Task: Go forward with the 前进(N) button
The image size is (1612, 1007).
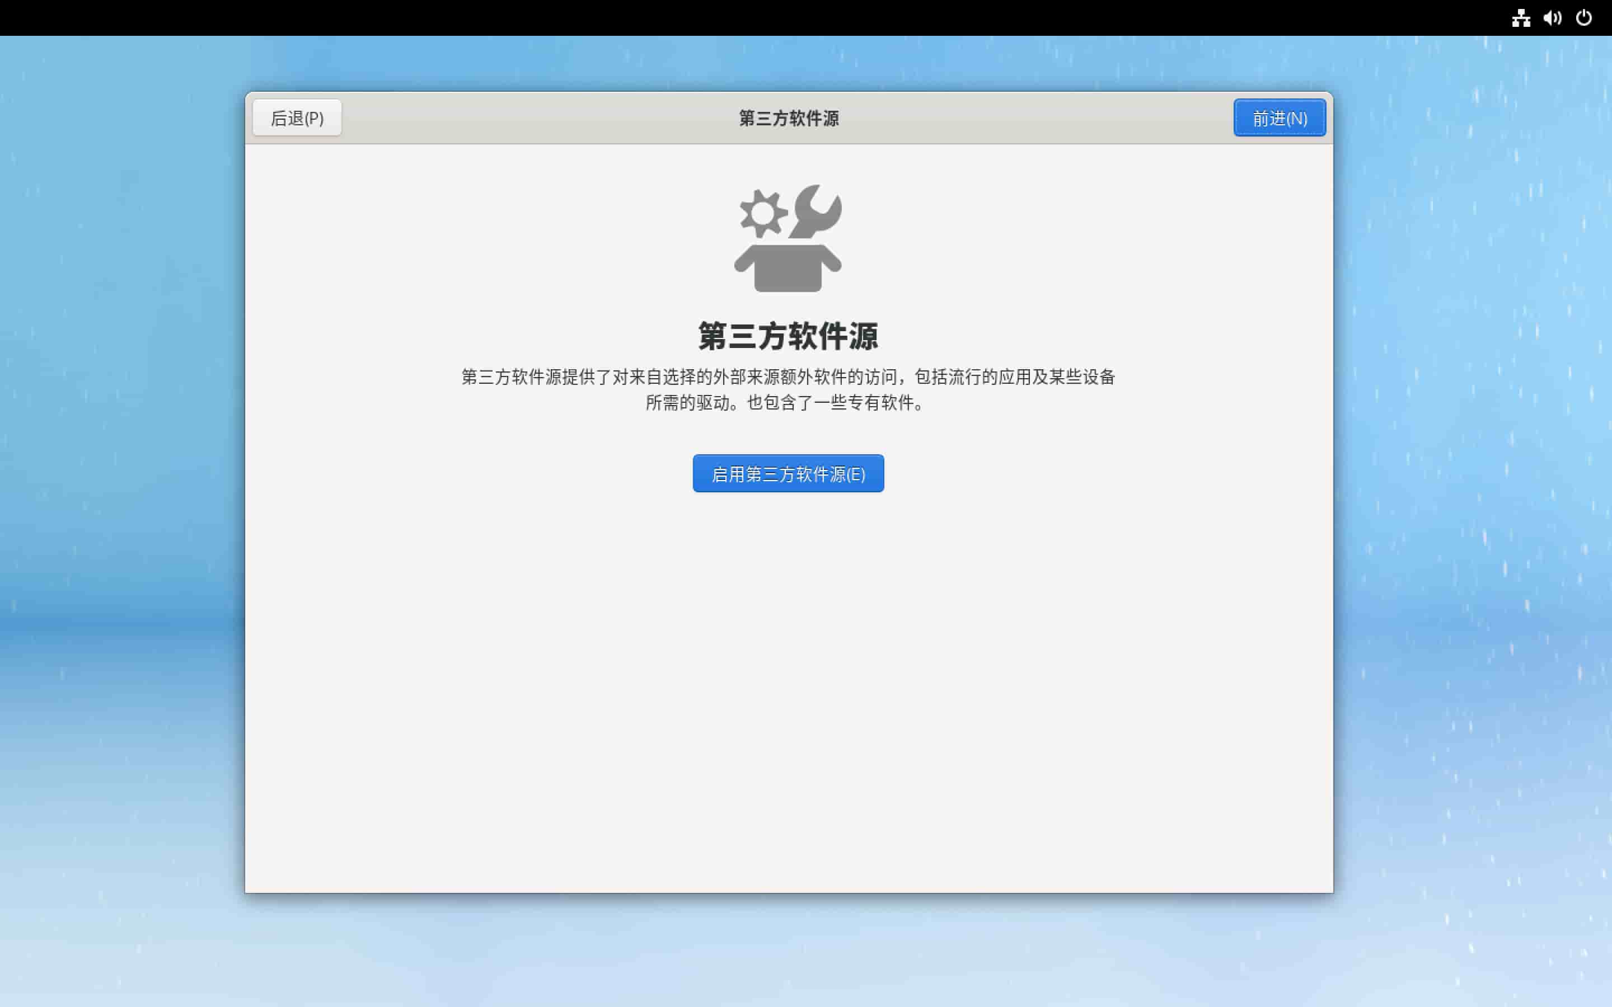Action: pos(1279,118)
